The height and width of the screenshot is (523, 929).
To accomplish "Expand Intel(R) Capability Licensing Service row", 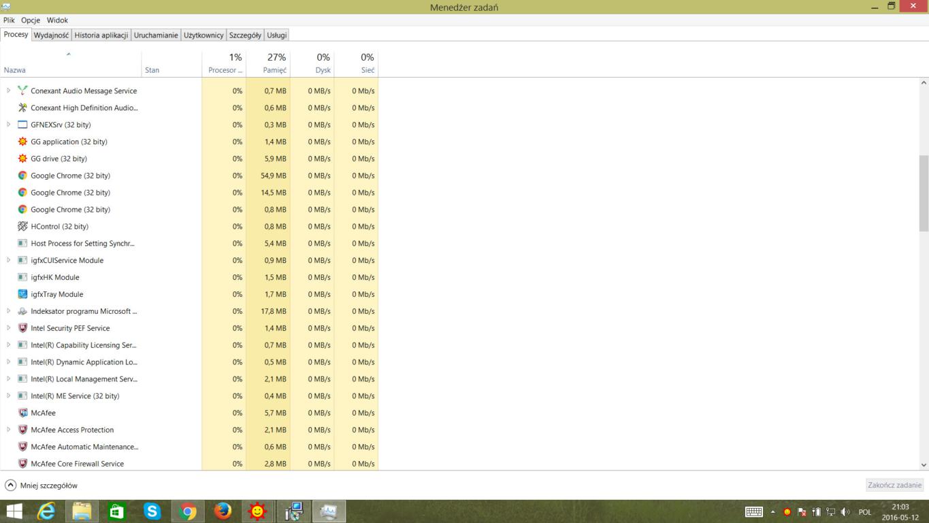I will 9,345.
